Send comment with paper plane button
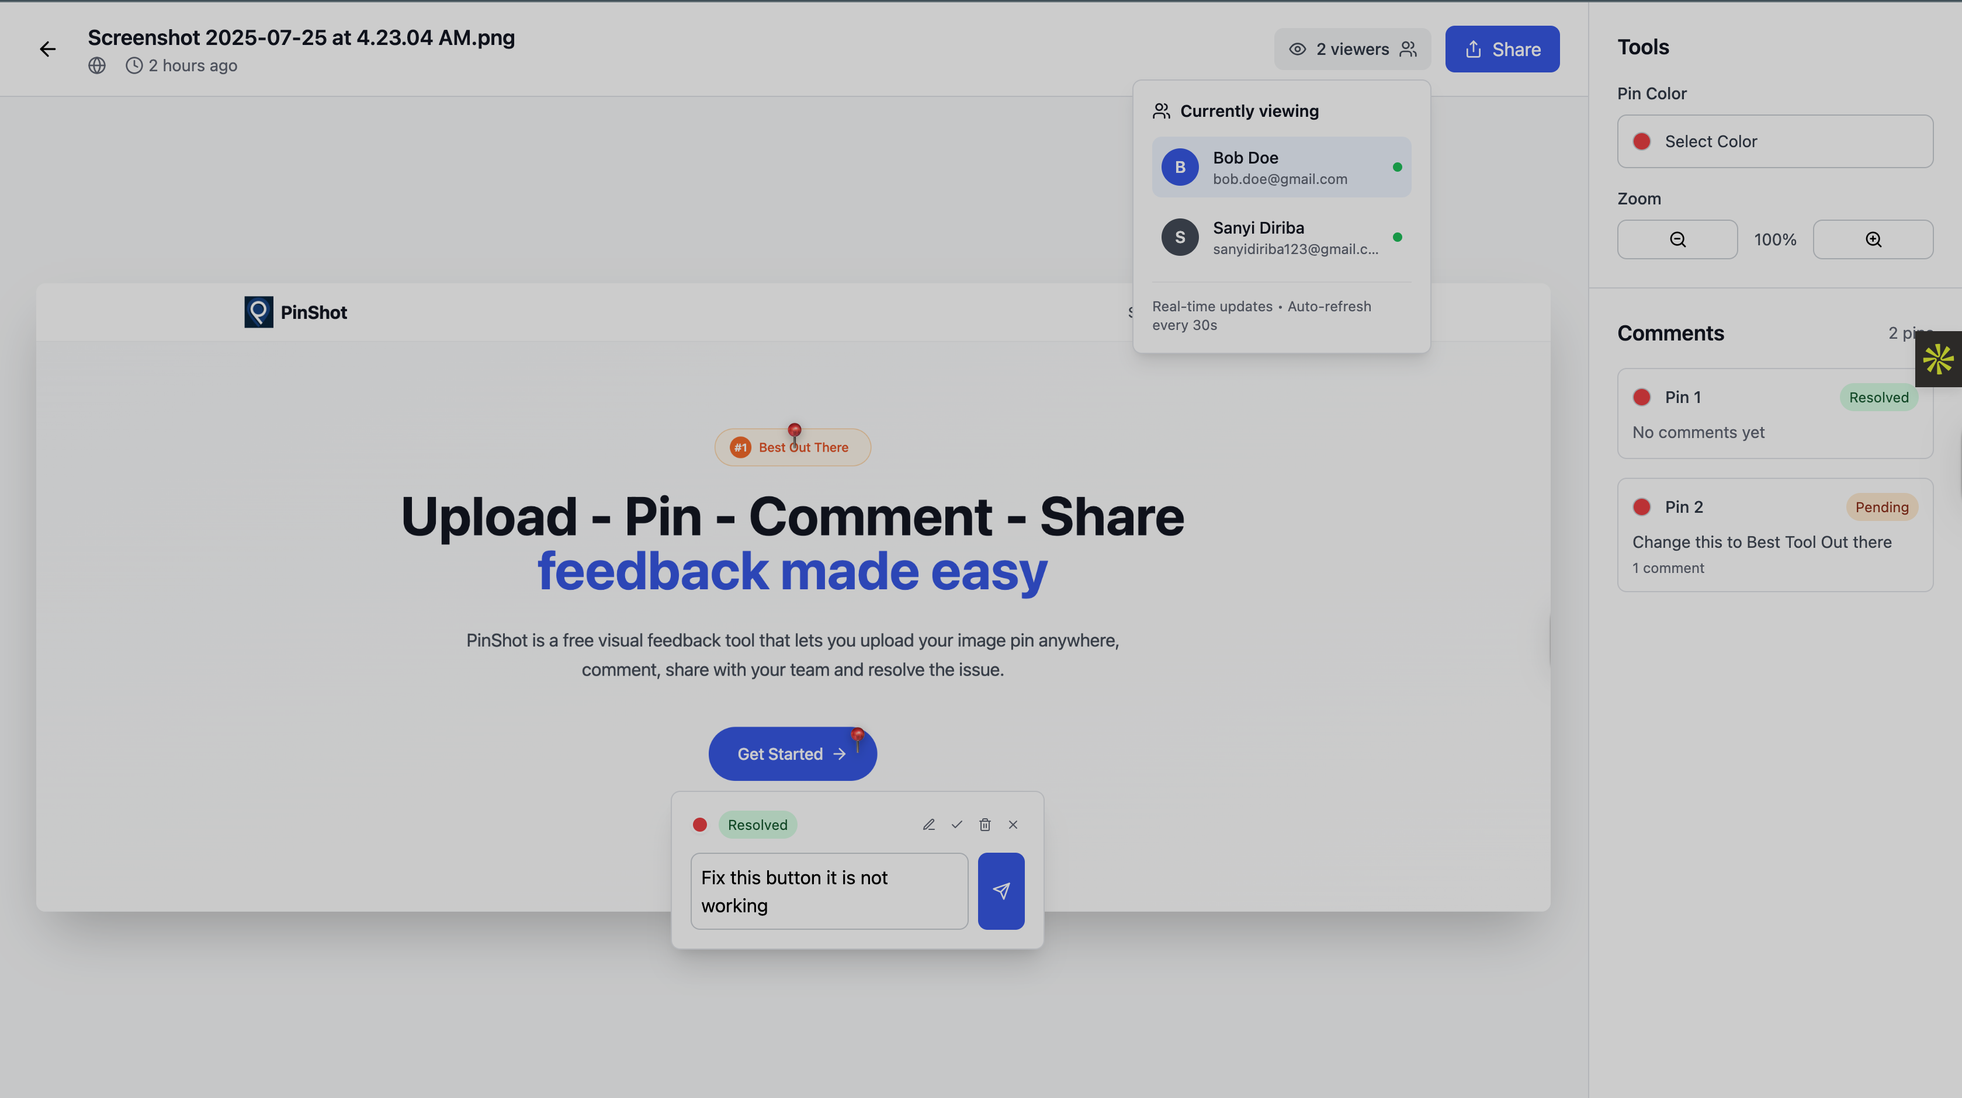This screenshot has height=1098, width=1962. click(1001, 891)
